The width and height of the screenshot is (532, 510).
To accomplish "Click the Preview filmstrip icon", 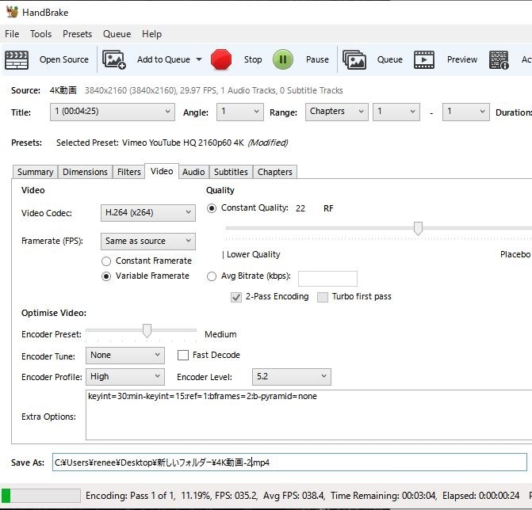I will 424,60.
